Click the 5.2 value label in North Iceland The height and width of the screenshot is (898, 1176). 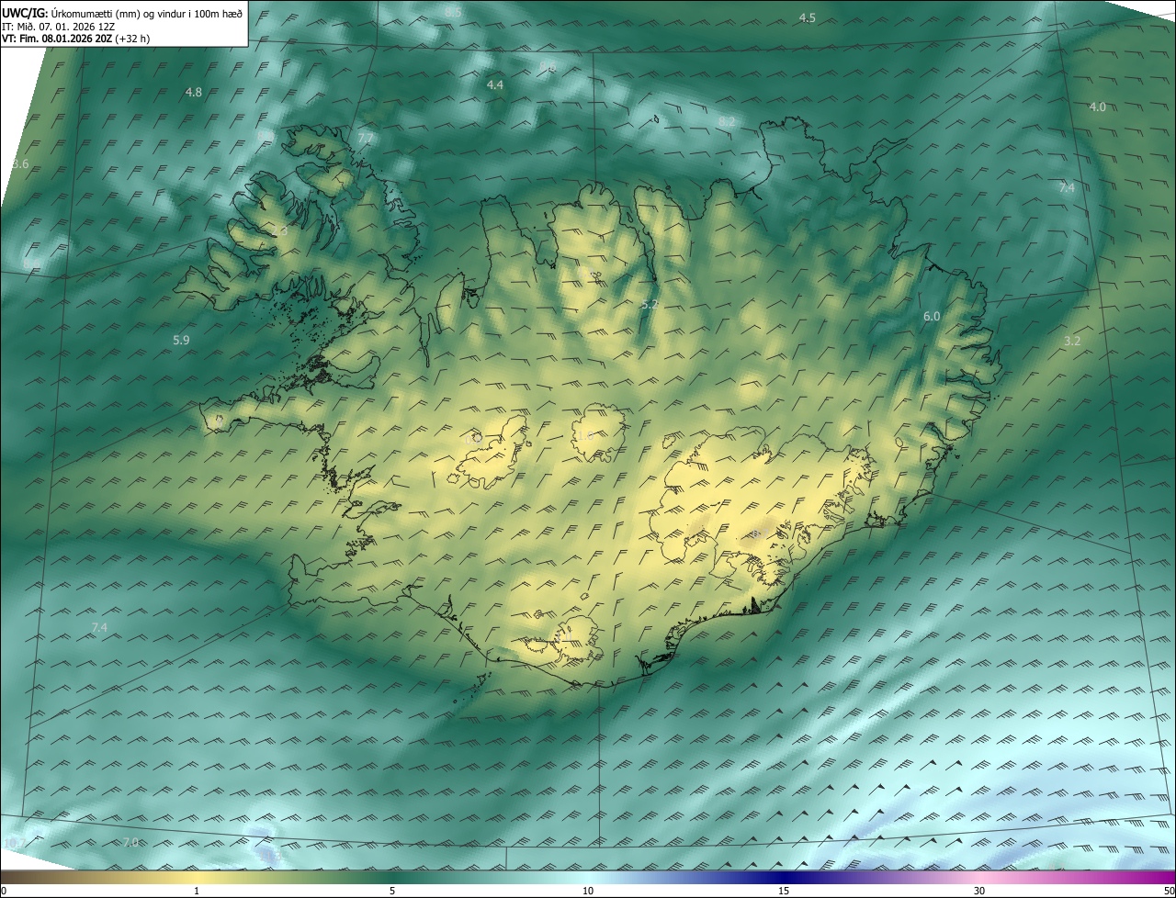(650, 303)
